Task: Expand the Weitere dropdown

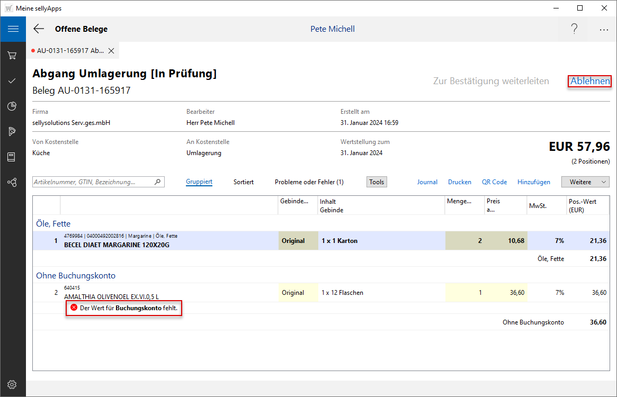Action: click(585, 182)
